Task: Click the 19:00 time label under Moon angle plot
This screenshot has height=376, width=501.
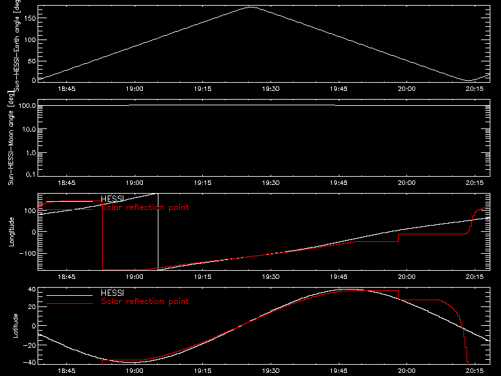Action: coord(135,183)
